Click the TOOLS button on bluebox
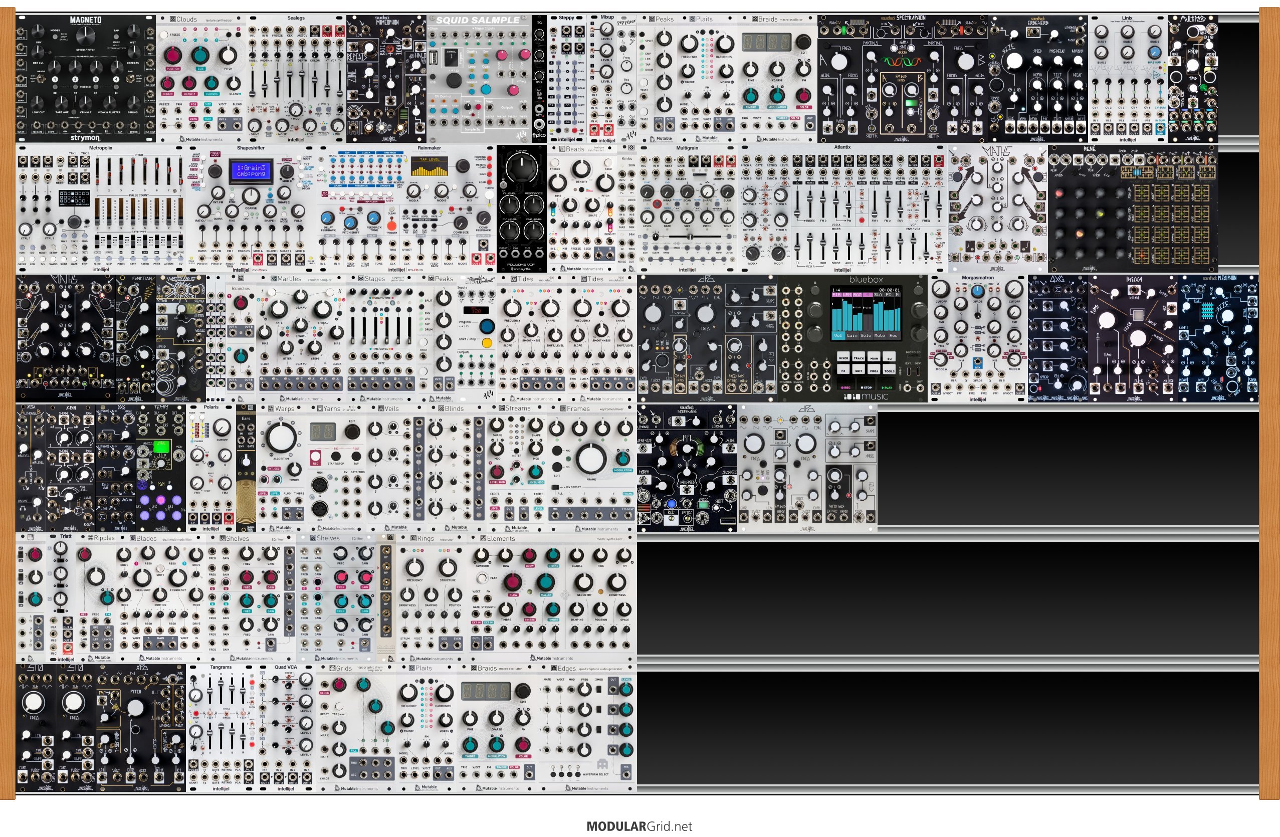Screen dimensions: 1280x837 pyautogui.click(x=890, y=370)
